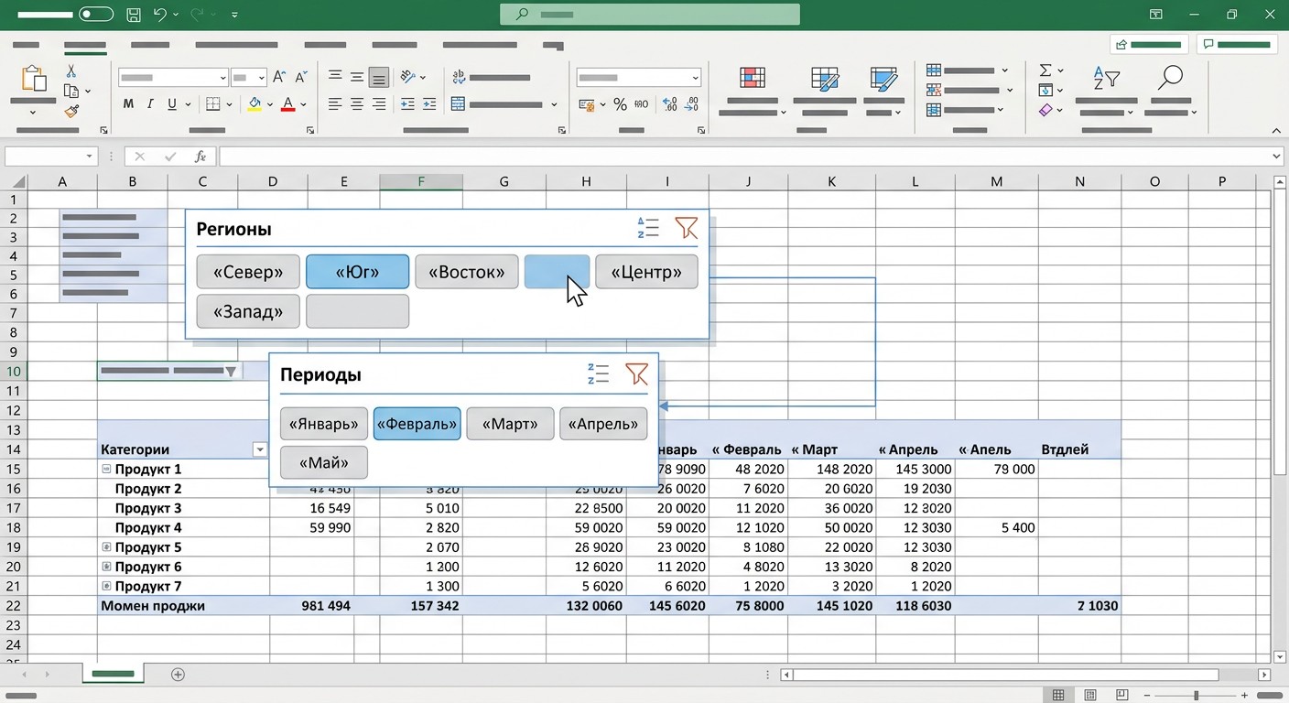Expand the Продукт 7 group

tap(106, 586)
